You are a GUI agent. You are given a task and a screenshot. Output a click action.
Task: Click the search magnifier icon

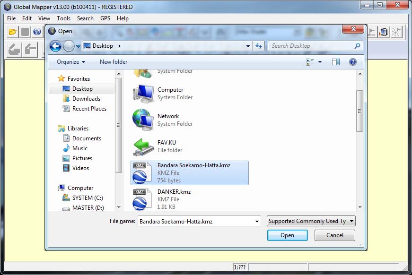coord(357,46)
